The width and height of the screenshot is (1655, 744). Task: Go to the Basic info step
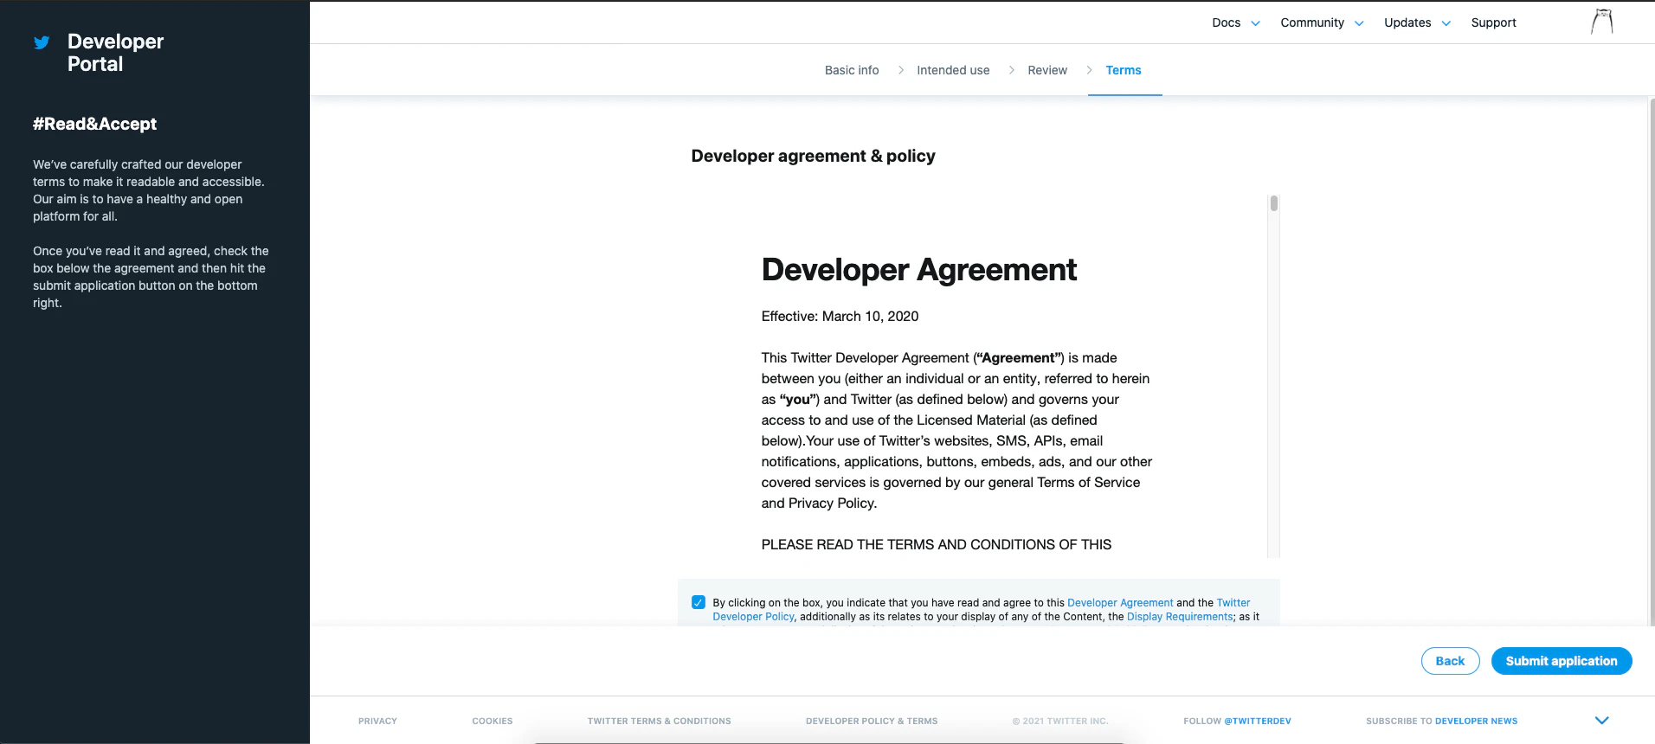[852, 70]
